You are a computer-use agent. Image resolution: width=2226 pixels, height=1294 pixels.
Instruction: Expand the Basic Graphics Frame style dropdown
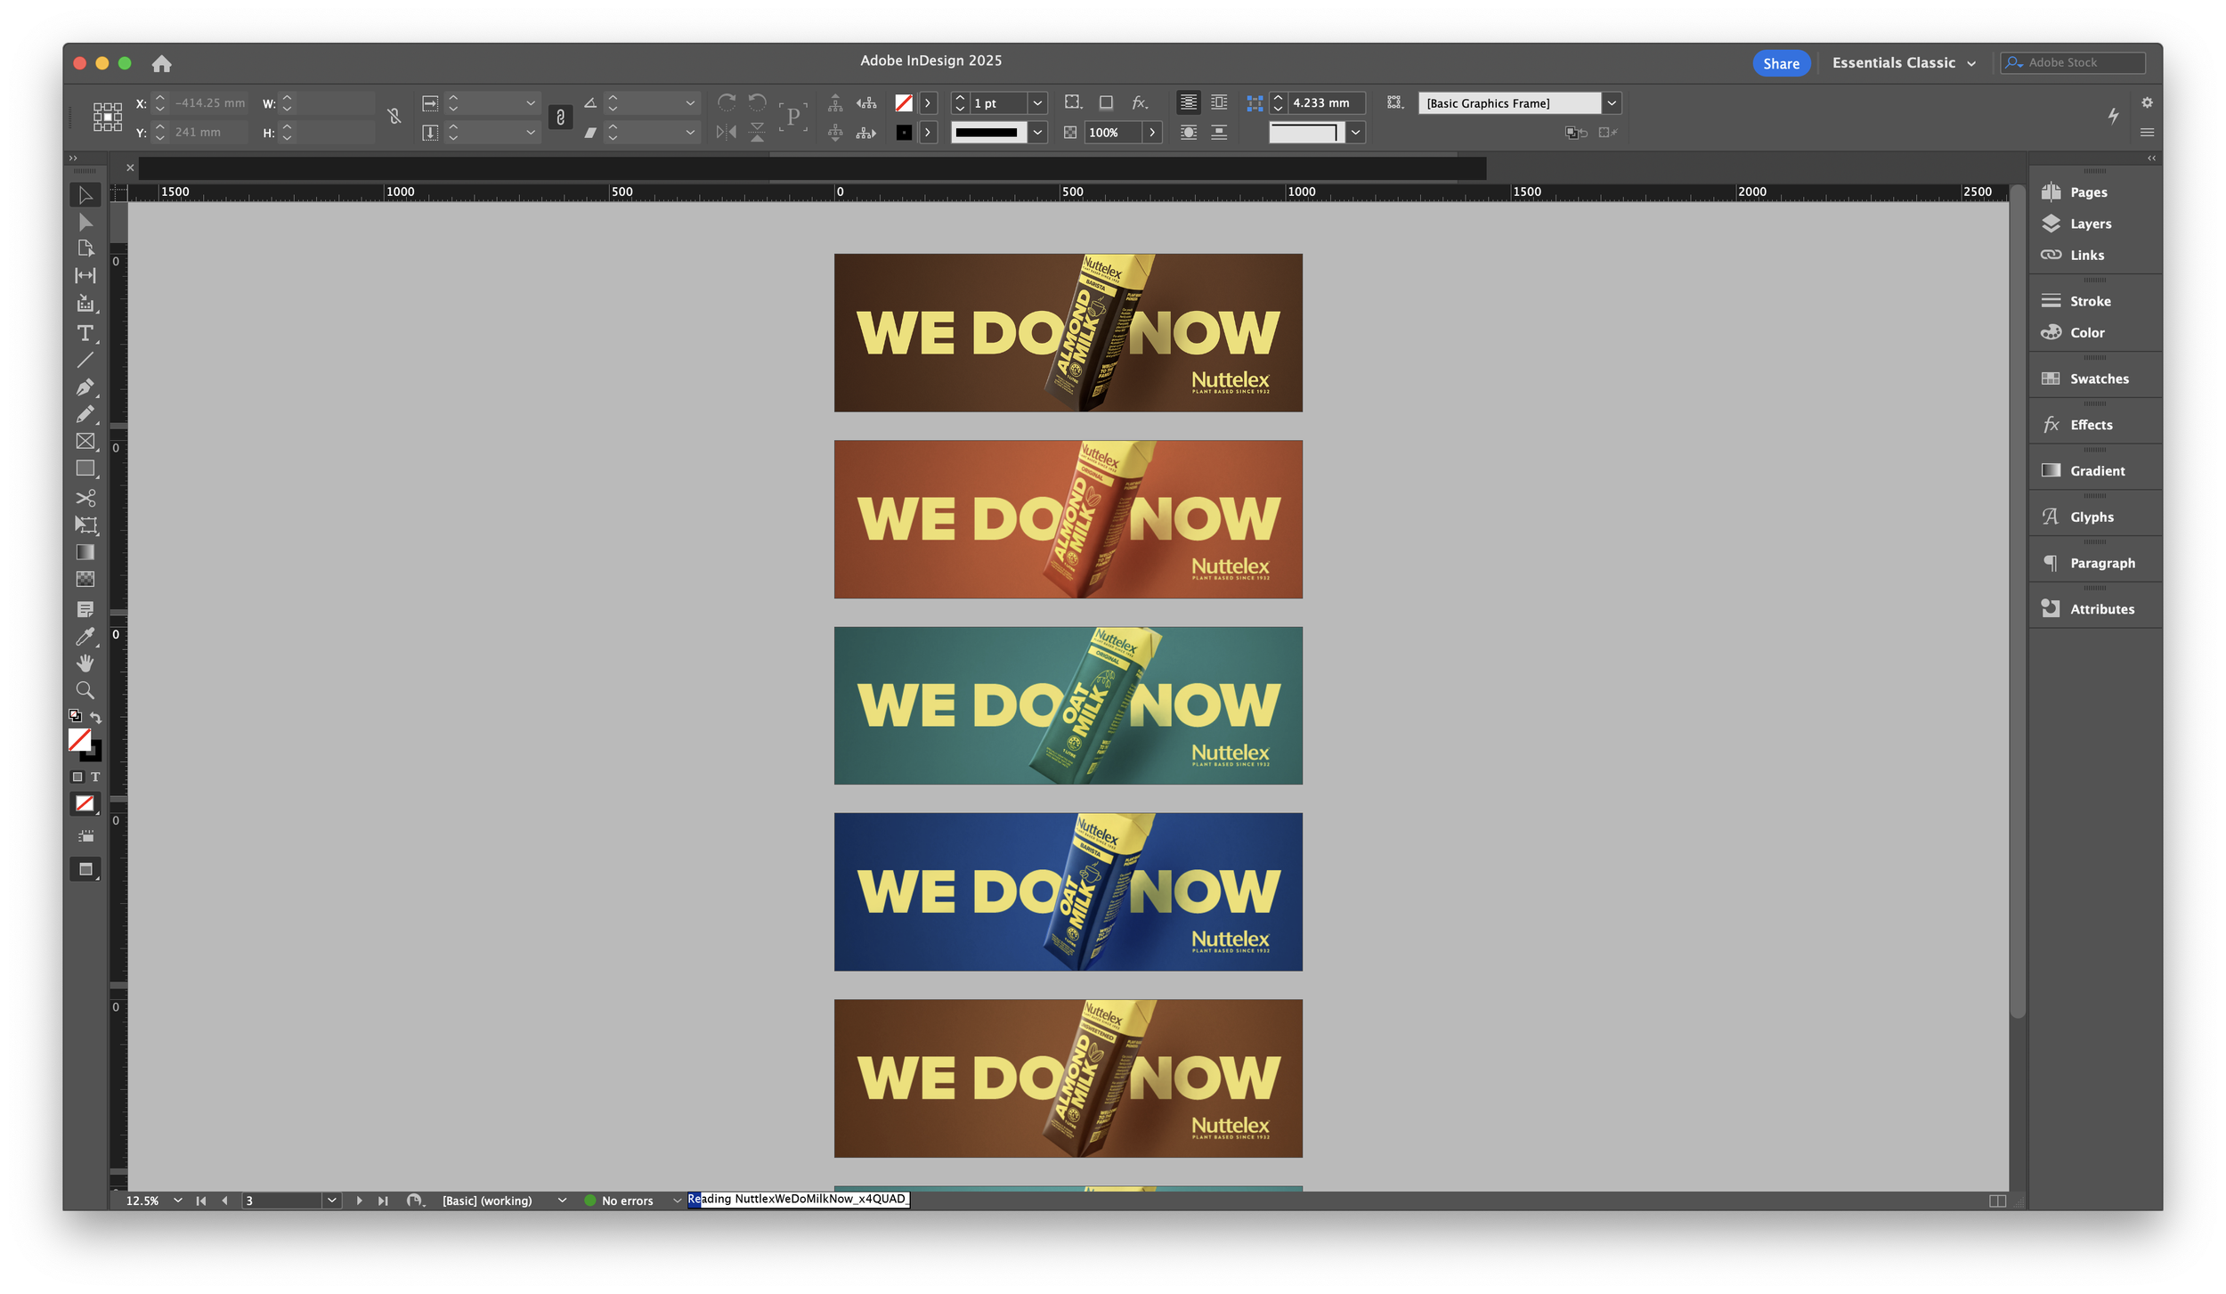tap(1611, 103)
